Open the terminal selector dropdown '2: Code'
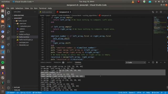Image resolution: width=168 pixels, height=94 pixels. point(135,62)
